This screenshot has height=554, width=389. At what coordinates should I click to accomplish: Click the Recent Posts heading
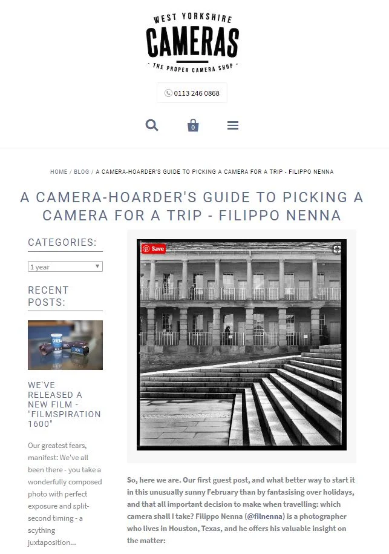[48, 296]
